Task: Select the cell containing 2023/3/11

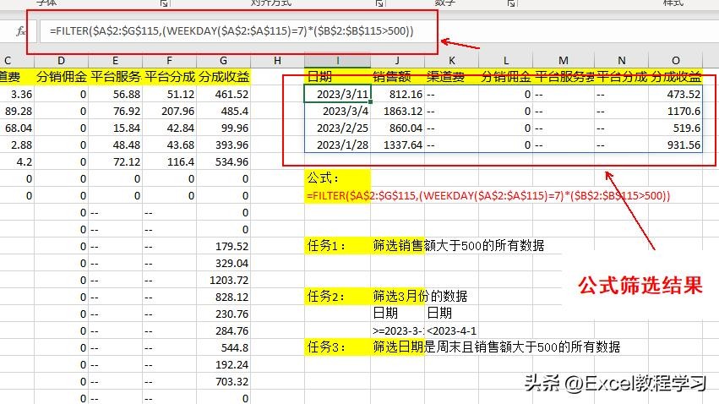Action: [x=337, y=94]
